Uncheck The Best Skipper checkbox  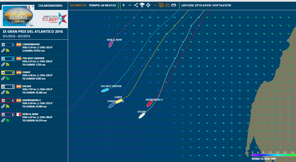point(3,59)
